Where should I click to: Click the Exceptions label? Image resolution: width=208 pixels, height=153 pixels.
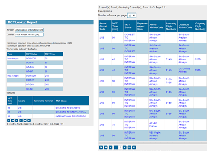click(105, 11)
